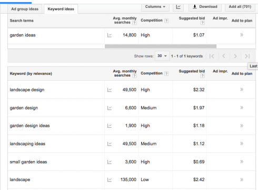Select the garden design ideas keyword
The width and height of the screenshot is (258, 190).
(x=29, y=126)
